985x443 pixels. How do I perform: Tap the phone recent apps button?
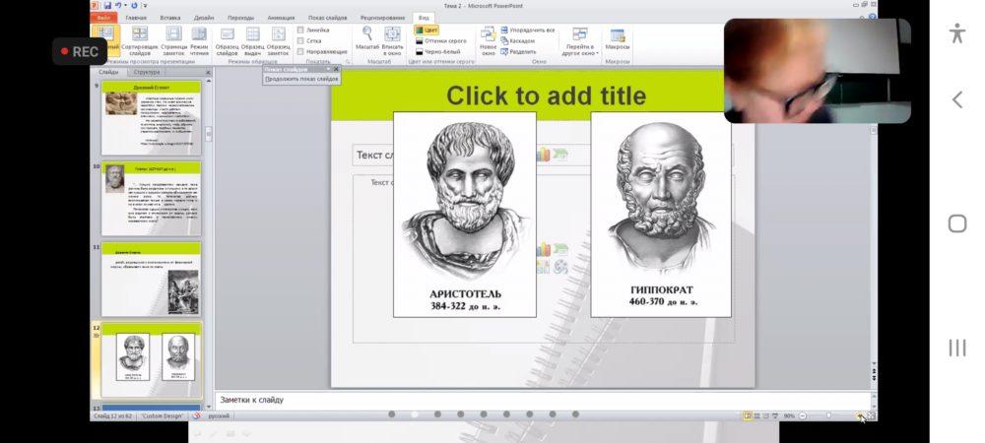[x=957, y=348]
